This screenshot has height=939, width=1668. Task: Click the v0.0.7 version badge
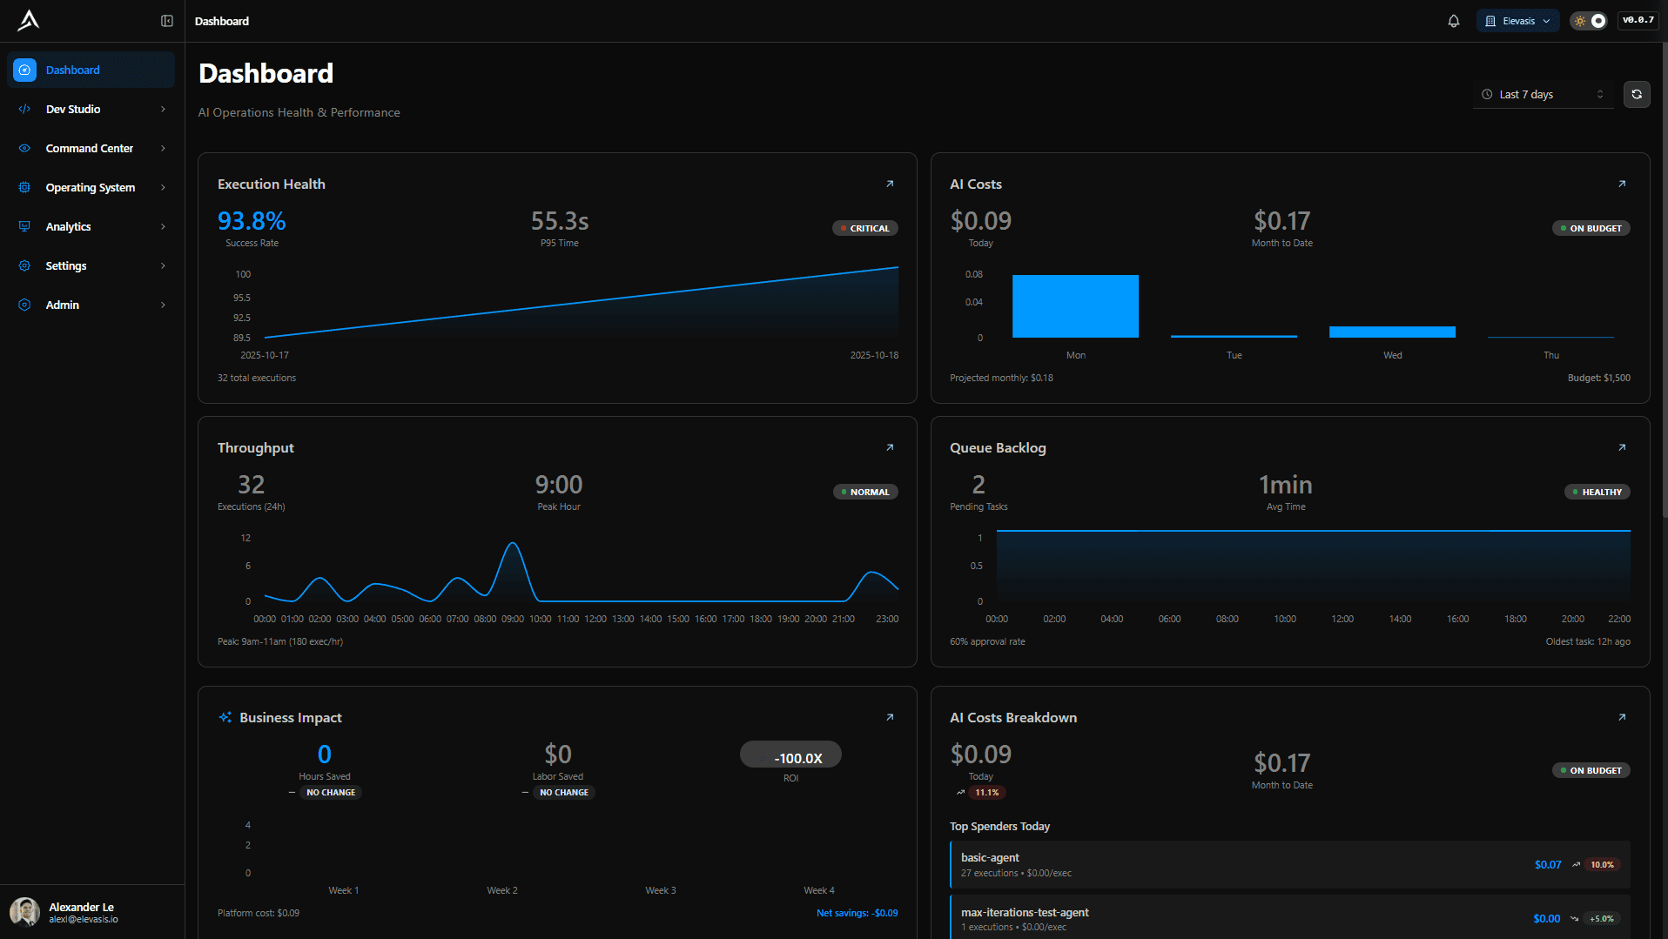pos(1638,20)
